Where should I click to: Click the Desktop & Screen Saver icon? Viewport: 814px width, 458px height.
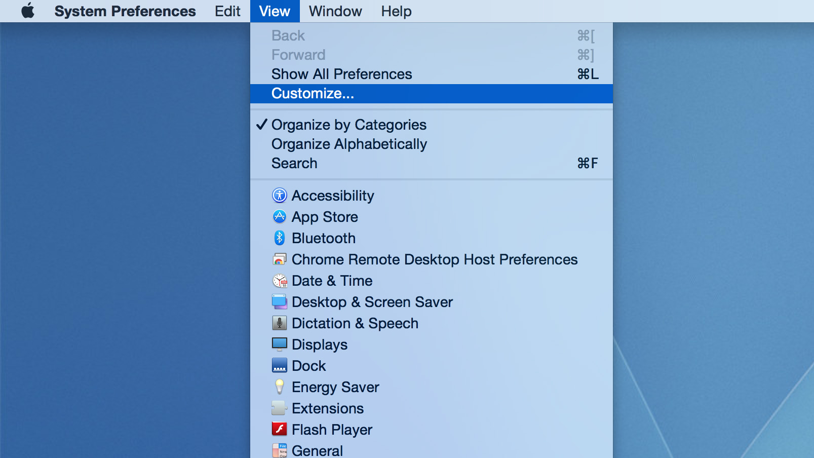coord(280,301)
